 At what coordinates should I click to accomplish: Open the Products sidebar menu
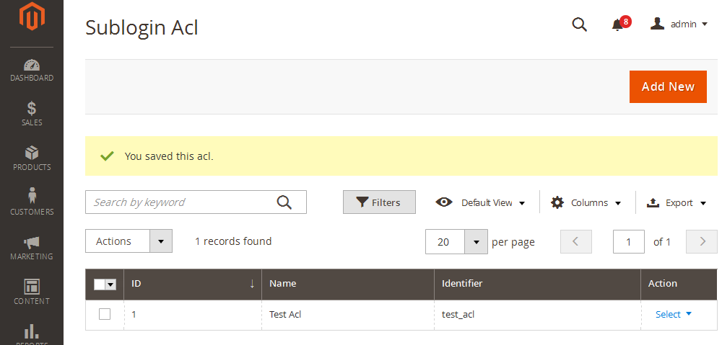32,158
